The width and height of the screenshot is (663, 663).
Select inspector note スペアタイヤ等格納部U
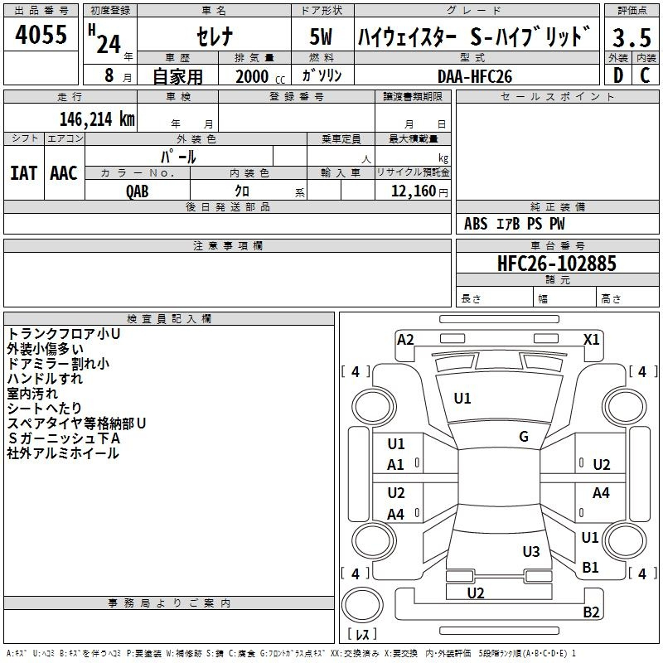pyautogui.click(x=76, y=423)
